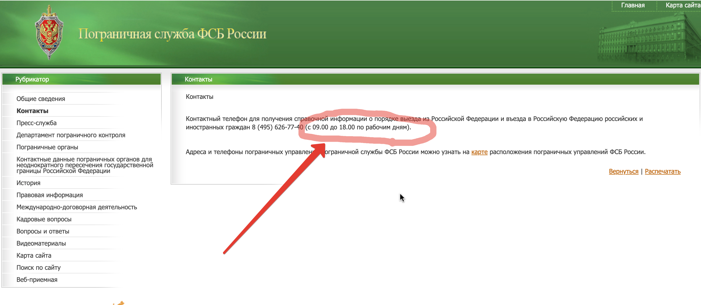
Task: Open Правовая информация section
Action: point(49,195)
